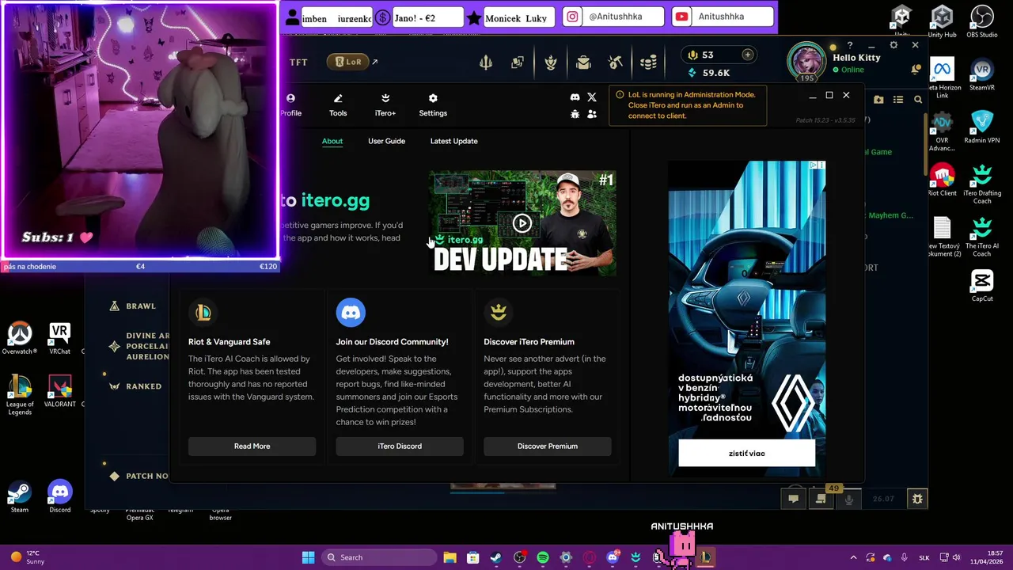1013x570 pixels.
Task: Click the taskbar Search box
Action: point(380,557)
